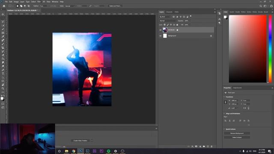Click the Background layer thumbnail
This screenshot has width=274, height=154.
(x=165, y=36)
